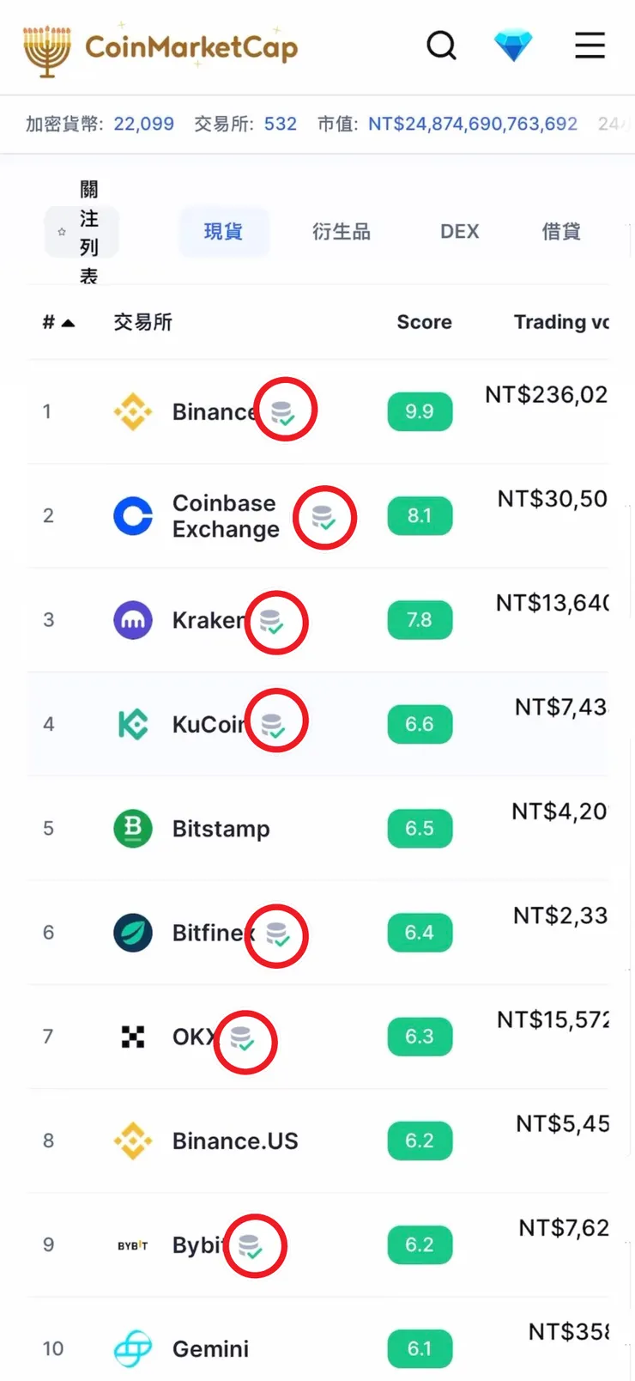The width and height of the screenshot is (635, 1381).
Task: Switch to the 衍生品 tab
Action: (342, 232)
